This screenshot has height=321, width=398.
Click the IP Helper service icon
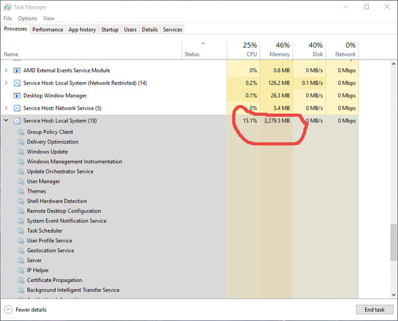pos(21,270)
